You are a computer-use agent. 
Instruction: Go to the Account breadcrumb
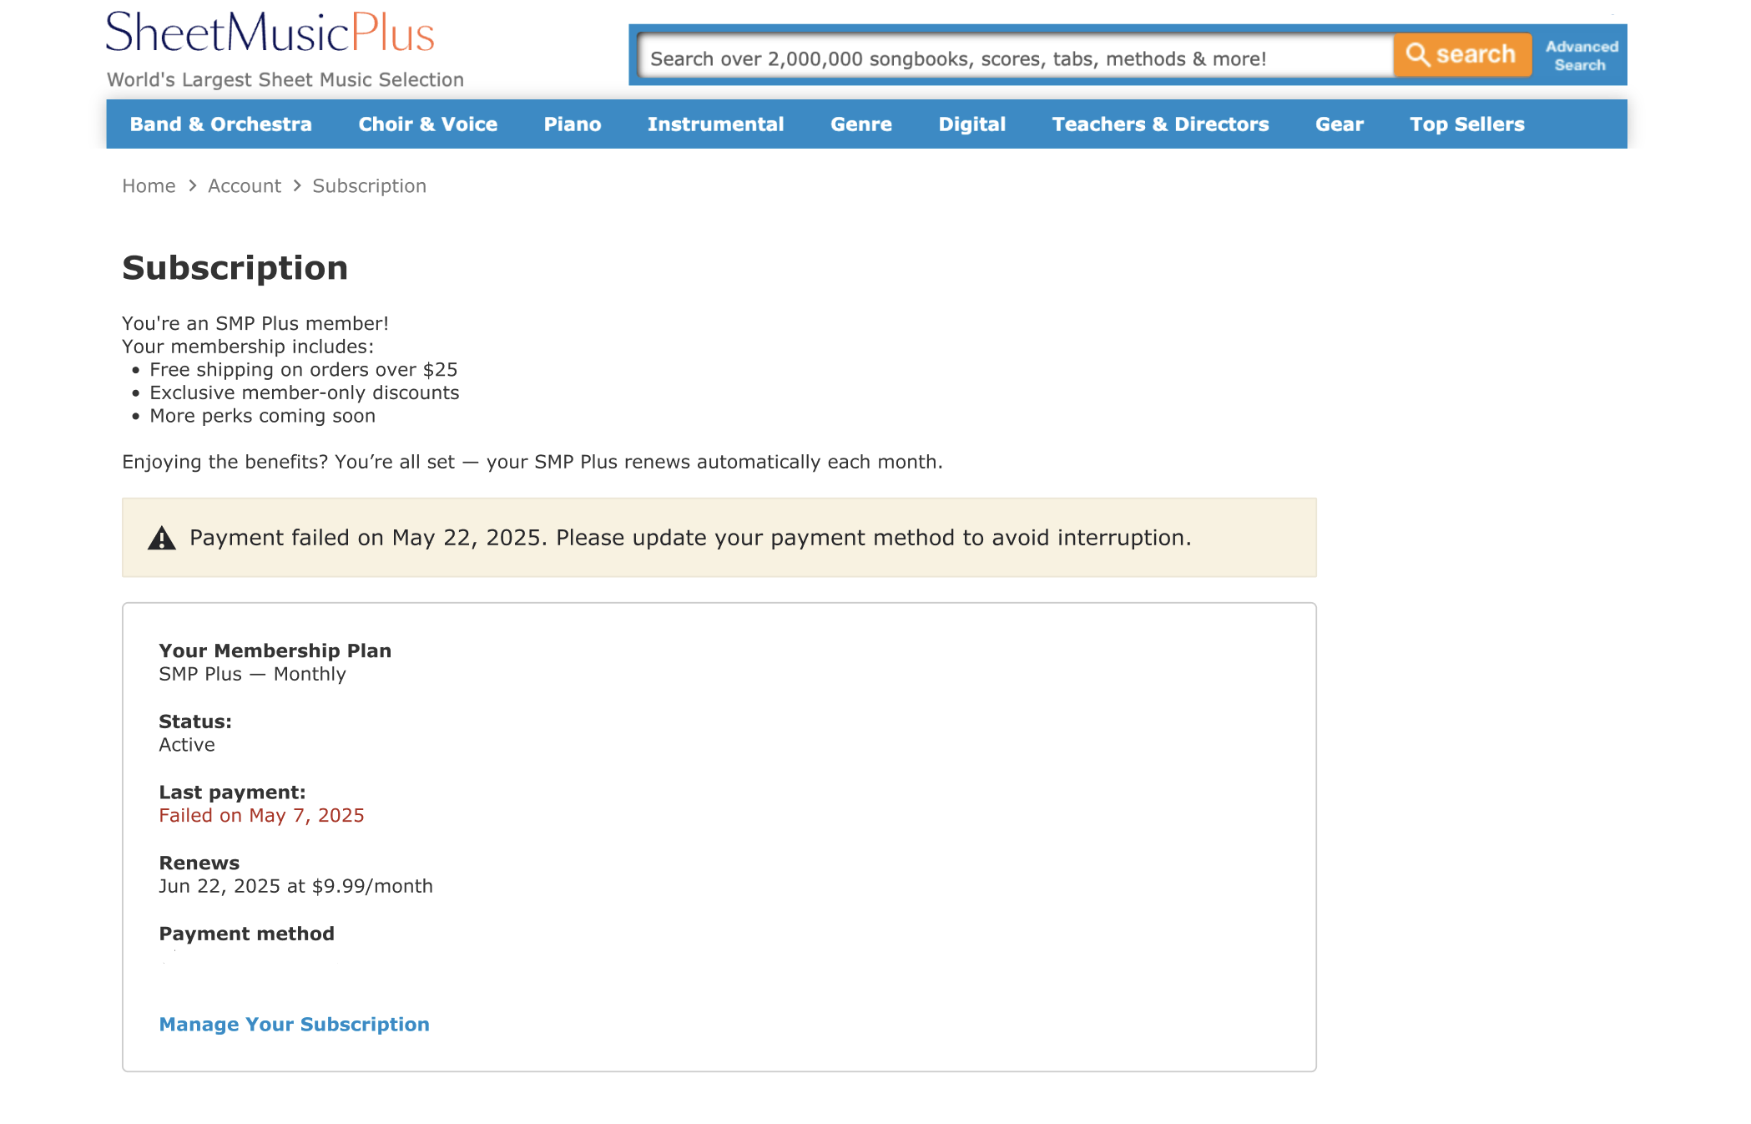pyautogui.click(x=245, y=186)
